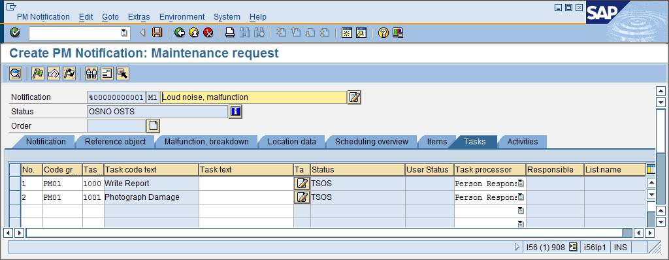Click the scroll-right arrow at the end of the task table horizontal scrollbar
669x260 pixels.
649,233
